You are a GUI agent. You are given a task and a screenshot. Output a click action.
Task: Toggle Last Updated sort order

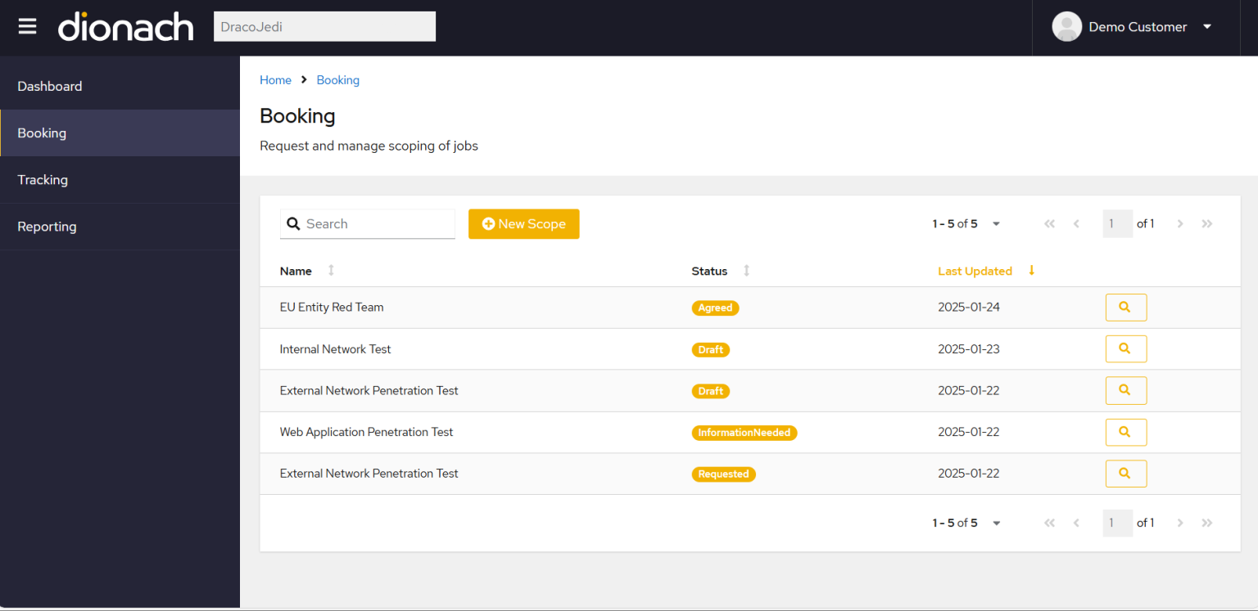click(1031, 271)
